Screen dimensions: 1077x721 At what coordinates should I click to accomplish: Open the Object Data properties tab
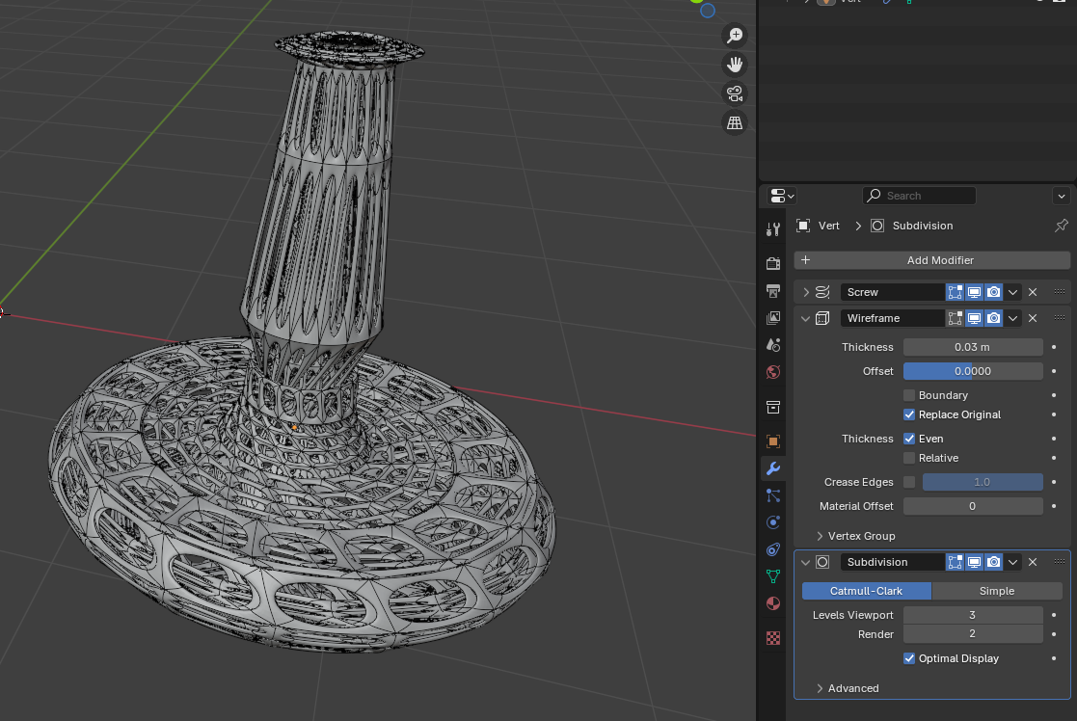[x=773, y=576]
